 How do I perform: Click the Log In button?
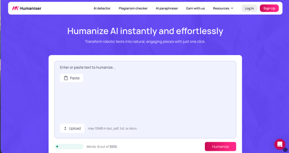(249, 8)
